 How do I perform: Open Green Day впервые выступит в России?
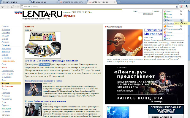pos(44,81)
